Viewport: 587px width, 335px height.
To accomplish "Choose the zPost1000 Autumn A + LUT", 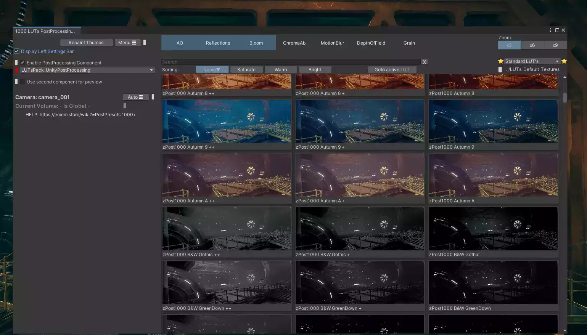I will (x=360, y=175).
